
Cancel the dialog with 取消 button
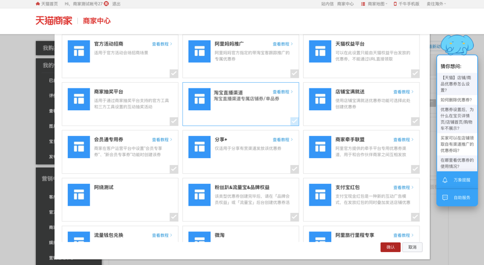(x=412, y=247)
